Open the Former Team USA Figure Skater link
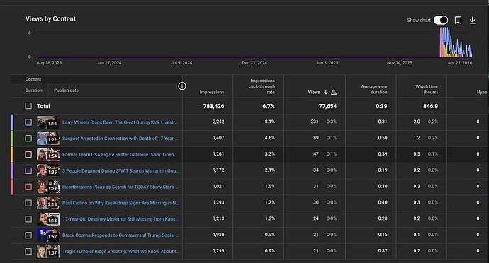This screenshot has width=489, height=263. click(120, 154)
